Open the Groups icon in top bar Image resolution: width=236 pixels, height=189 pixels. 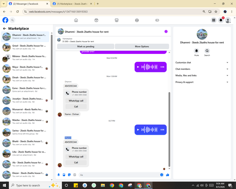click(x=137, y=20)
